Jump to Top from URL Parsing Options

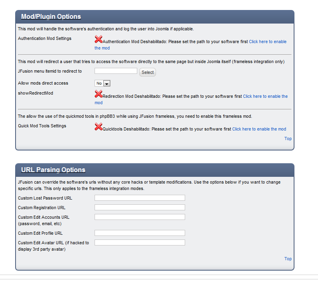tap(288, 259)
